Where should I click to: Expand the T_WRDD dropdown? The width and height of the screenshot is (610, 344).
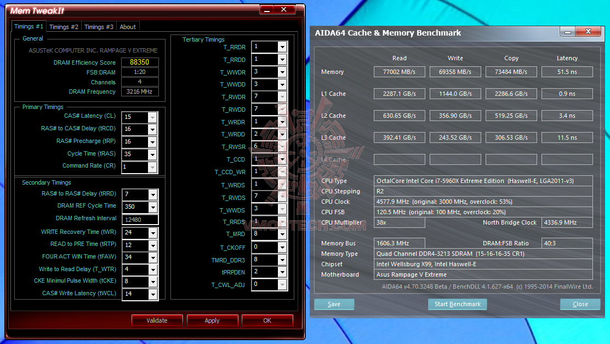pyautogui.click(x=282, y=134)
